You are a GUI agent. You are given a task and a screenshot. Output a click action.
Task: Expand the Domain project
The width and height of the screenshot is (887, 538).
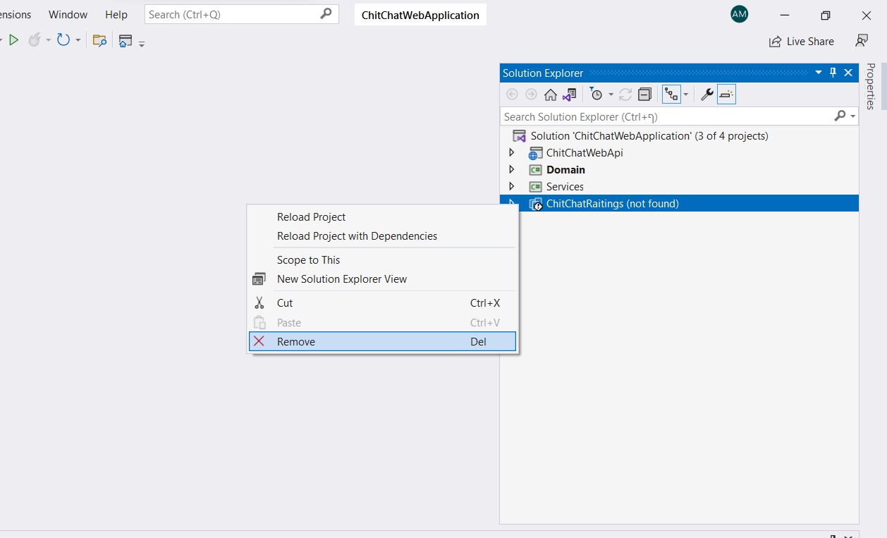tap(512, 169)
